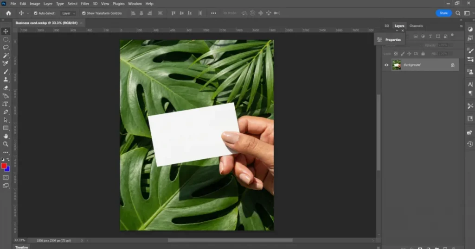Select the Move tool in the toolbar

6,31
